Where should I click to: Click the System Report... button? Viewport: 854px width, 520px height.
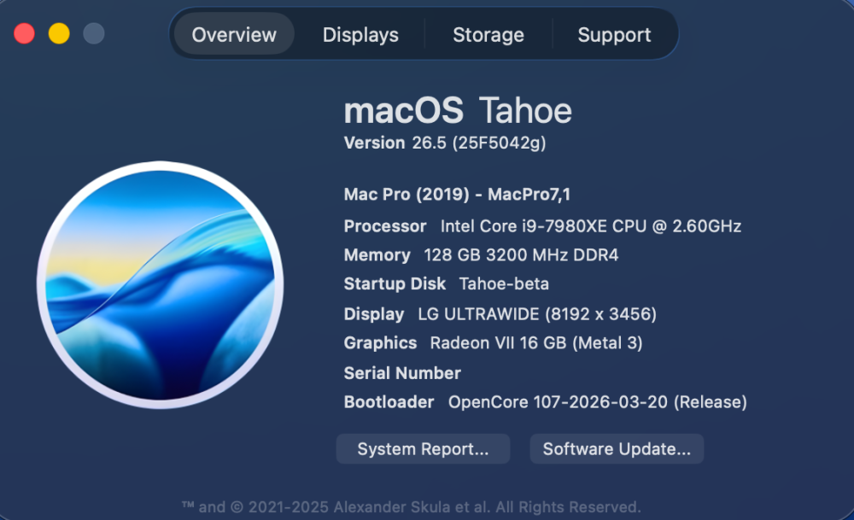424,448
